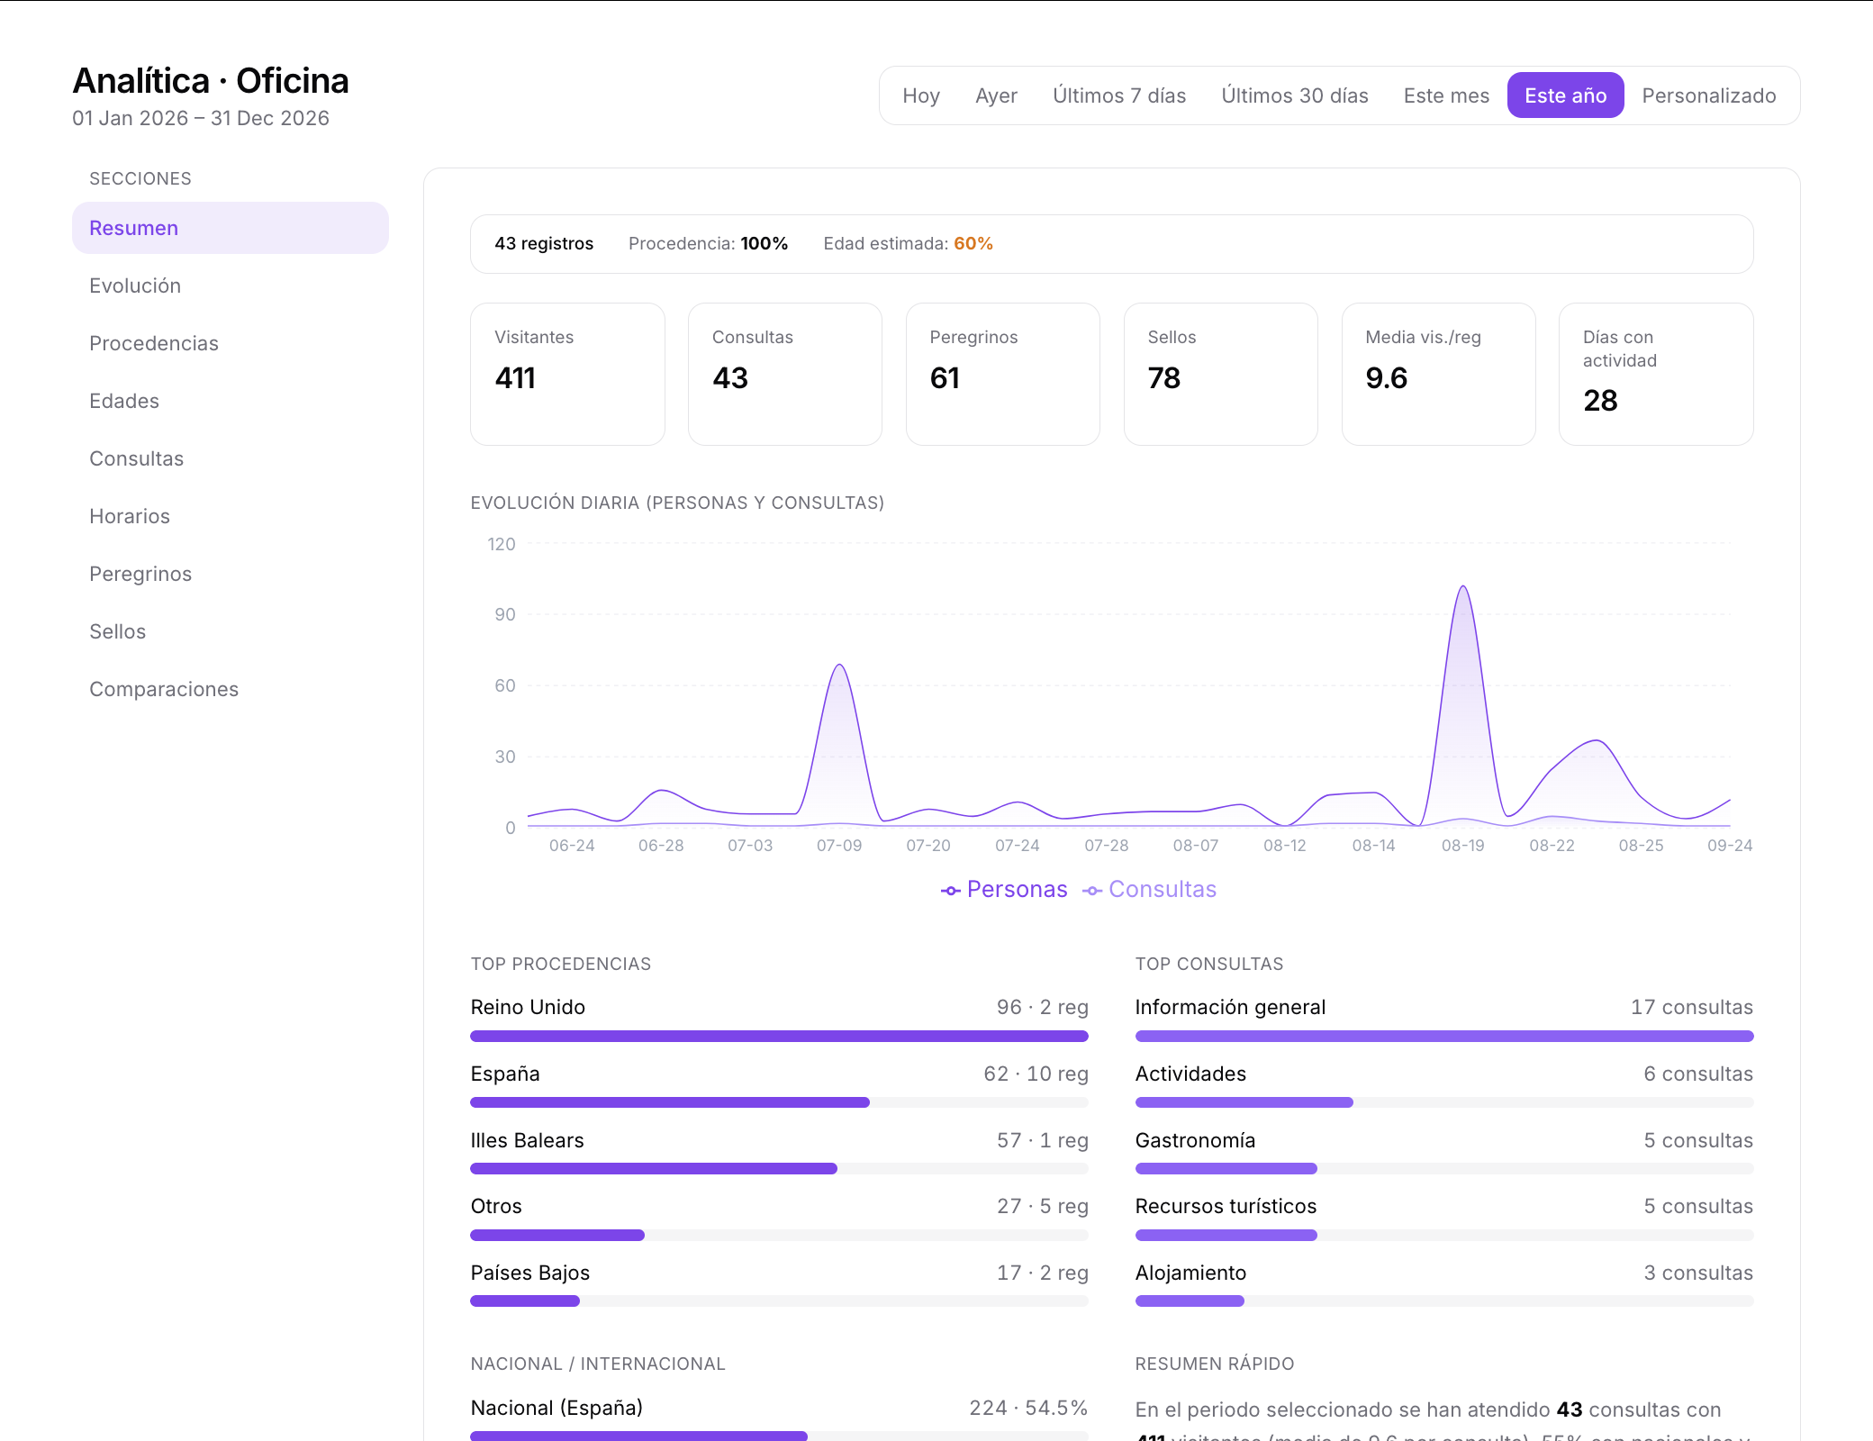This screenshot has width=1873, height=1441.
Task: Select Este mes date range
Action: point(1446,95)
